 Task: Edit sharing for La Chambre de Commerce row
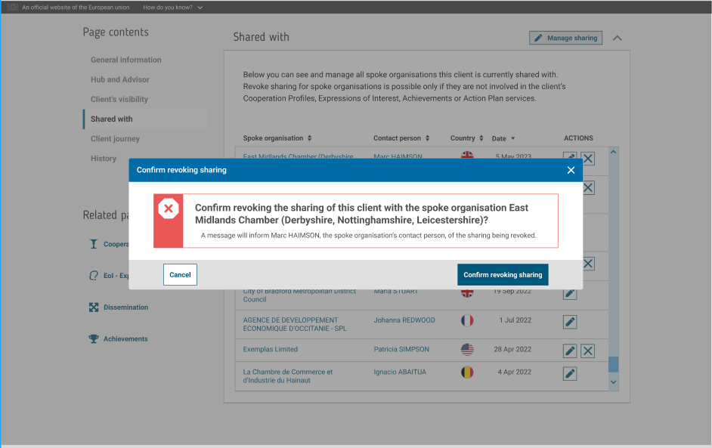pos(570,373)
